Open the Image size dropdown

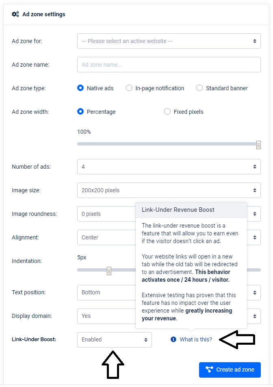click(169, 190)
